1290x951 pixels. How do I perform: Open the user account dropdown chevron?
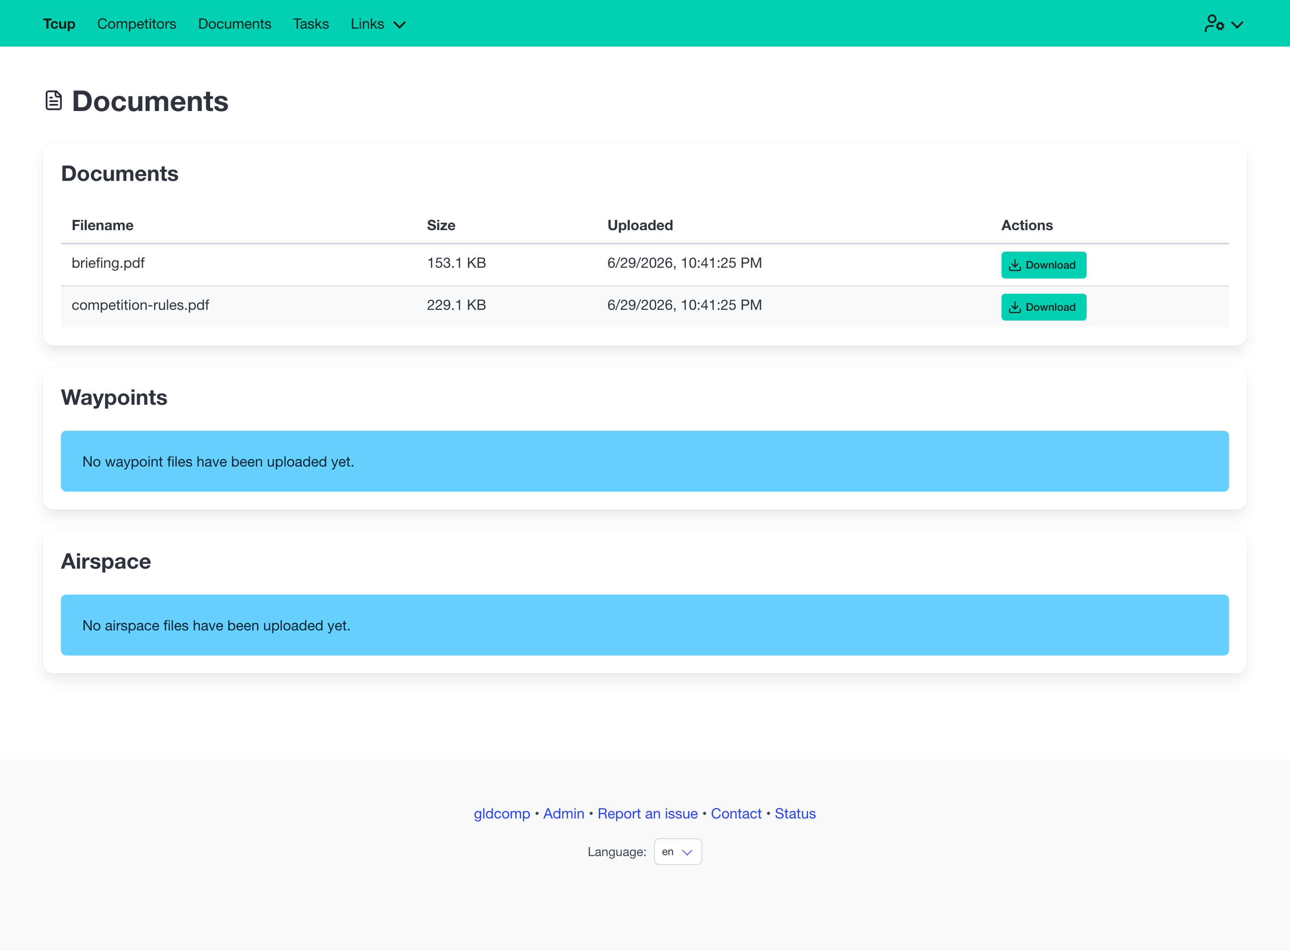click(1237, 25)
